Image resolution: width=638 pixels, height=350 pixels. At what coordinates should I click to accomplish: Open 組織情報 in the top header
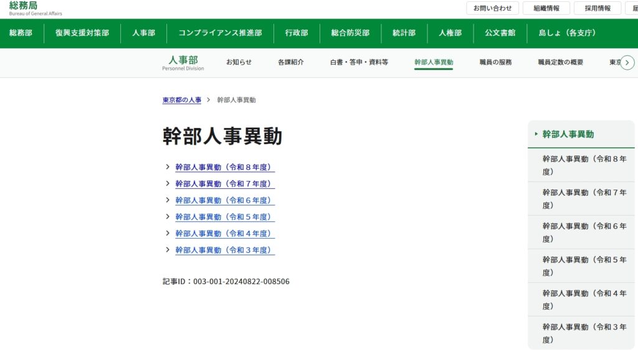[x=546, y=8]
